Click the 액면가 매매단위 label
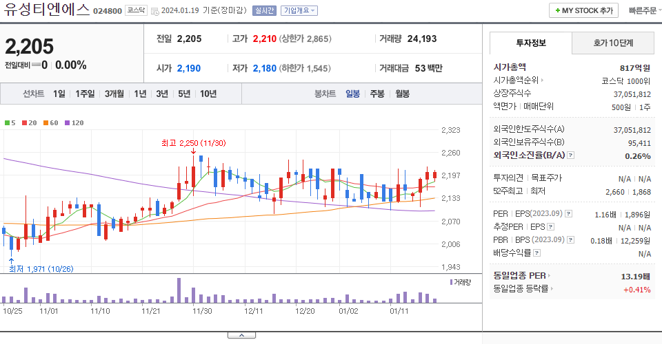Screen dimensions: 662x344 point(523,107)
